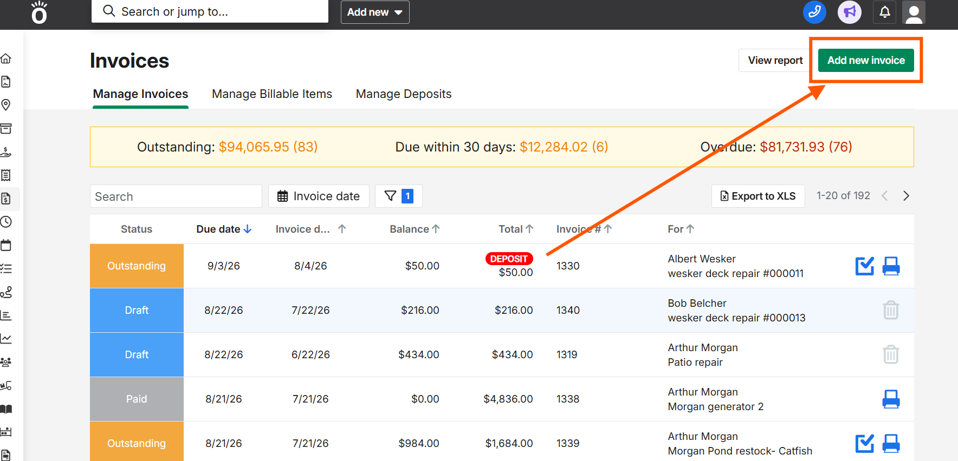The image size is (958, 461).
Task: Delete draft invoice 1340 via trash icon
Action: [891, 310]
